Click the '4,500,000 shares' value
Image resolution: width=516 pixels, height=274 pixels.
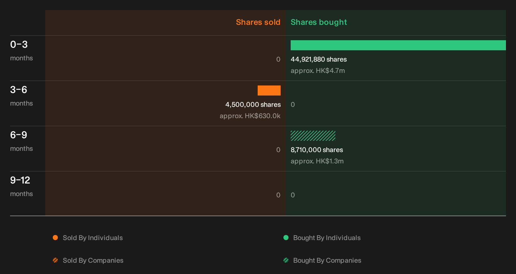(253, 105)
